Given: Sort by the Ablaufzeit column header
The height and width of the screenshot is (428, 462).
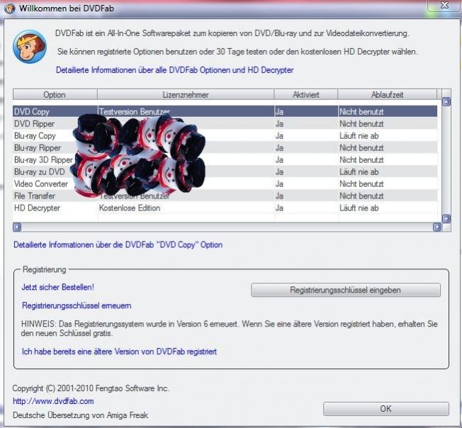Looking at the screenshot, I should pos(387,94).
